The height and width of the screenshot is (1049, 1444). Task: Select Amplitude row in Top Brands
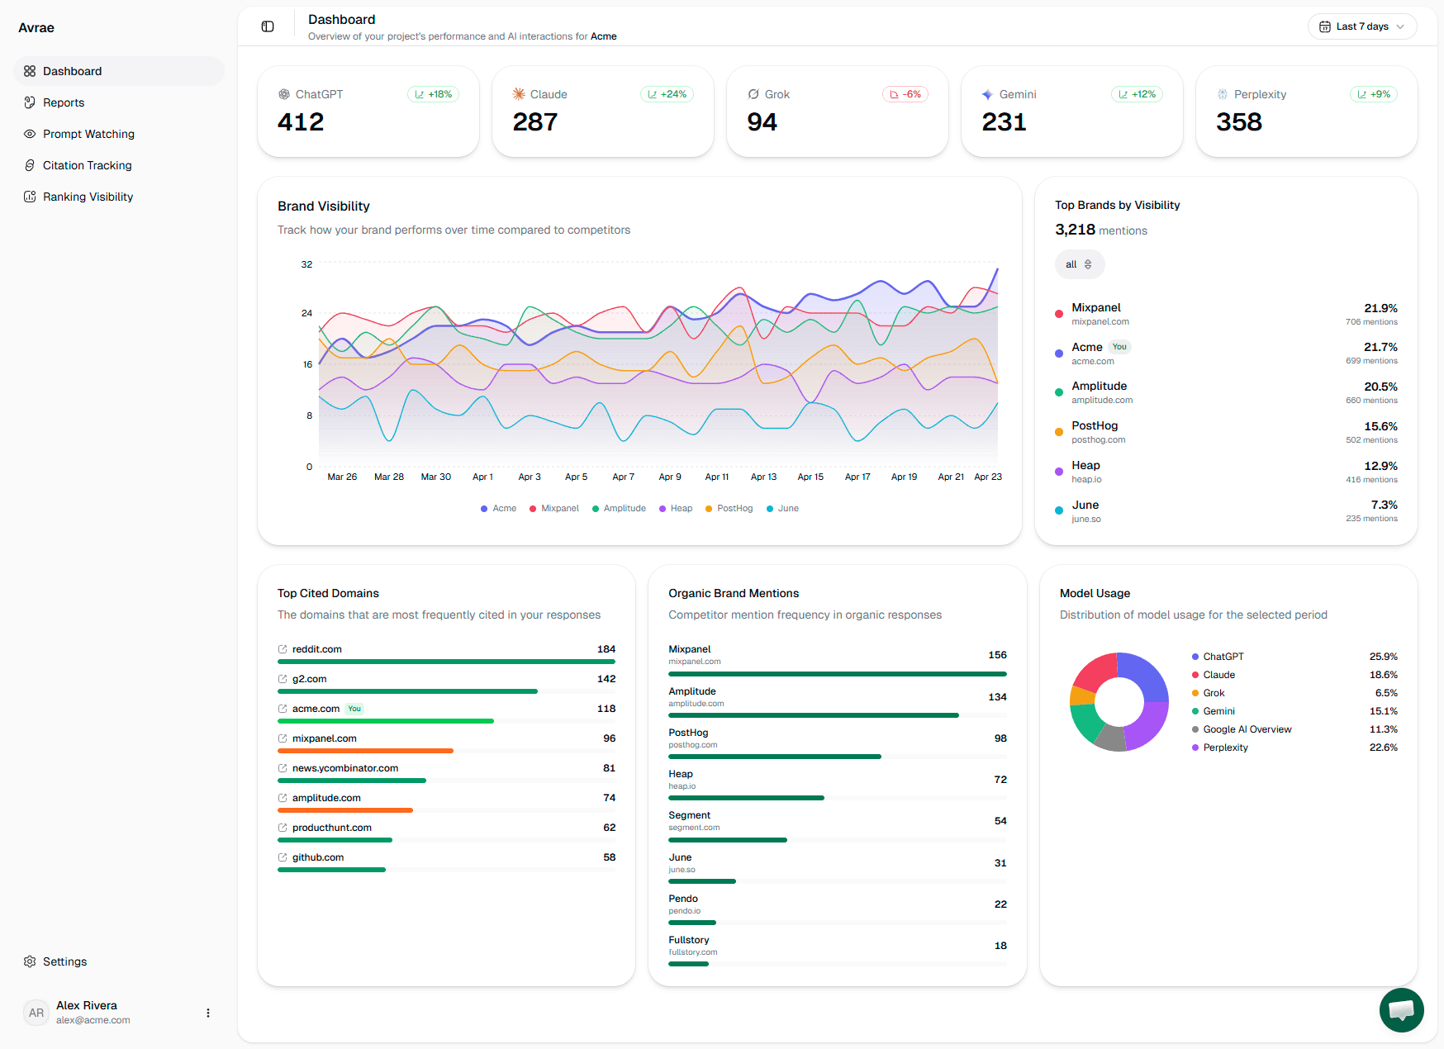click(x=1226, y=392)
